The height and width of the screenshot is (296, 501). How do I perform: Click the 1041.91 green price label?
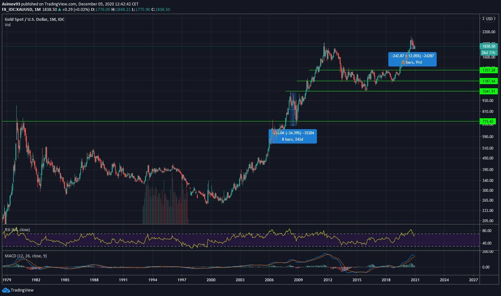coord(489,91)
